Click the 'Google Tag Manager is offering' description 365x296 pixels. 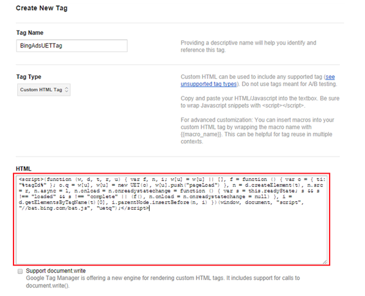[x=163, y=282]
